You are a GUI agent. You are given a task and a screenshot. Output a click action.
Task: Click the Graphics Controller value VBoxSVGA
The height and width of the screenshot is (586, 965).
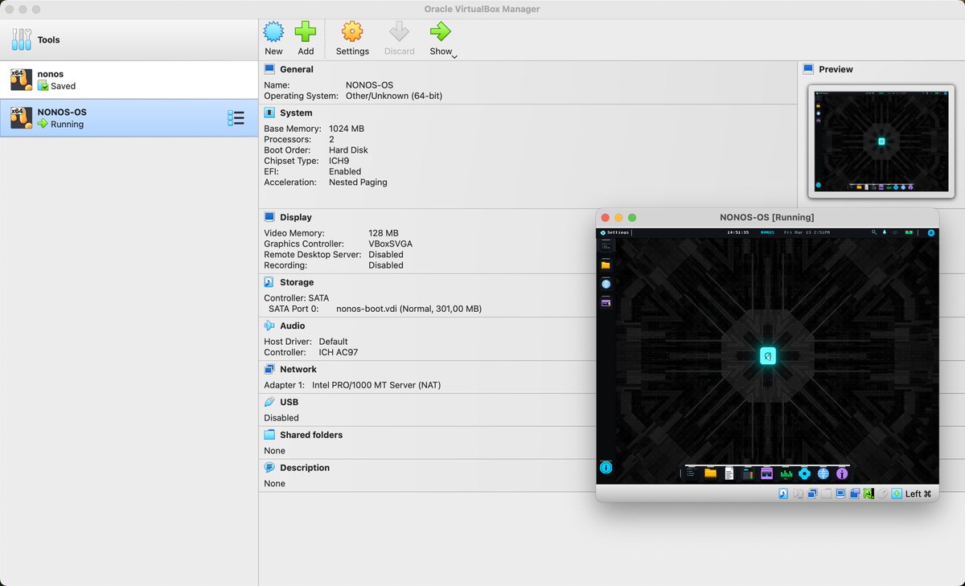(391, 244)
